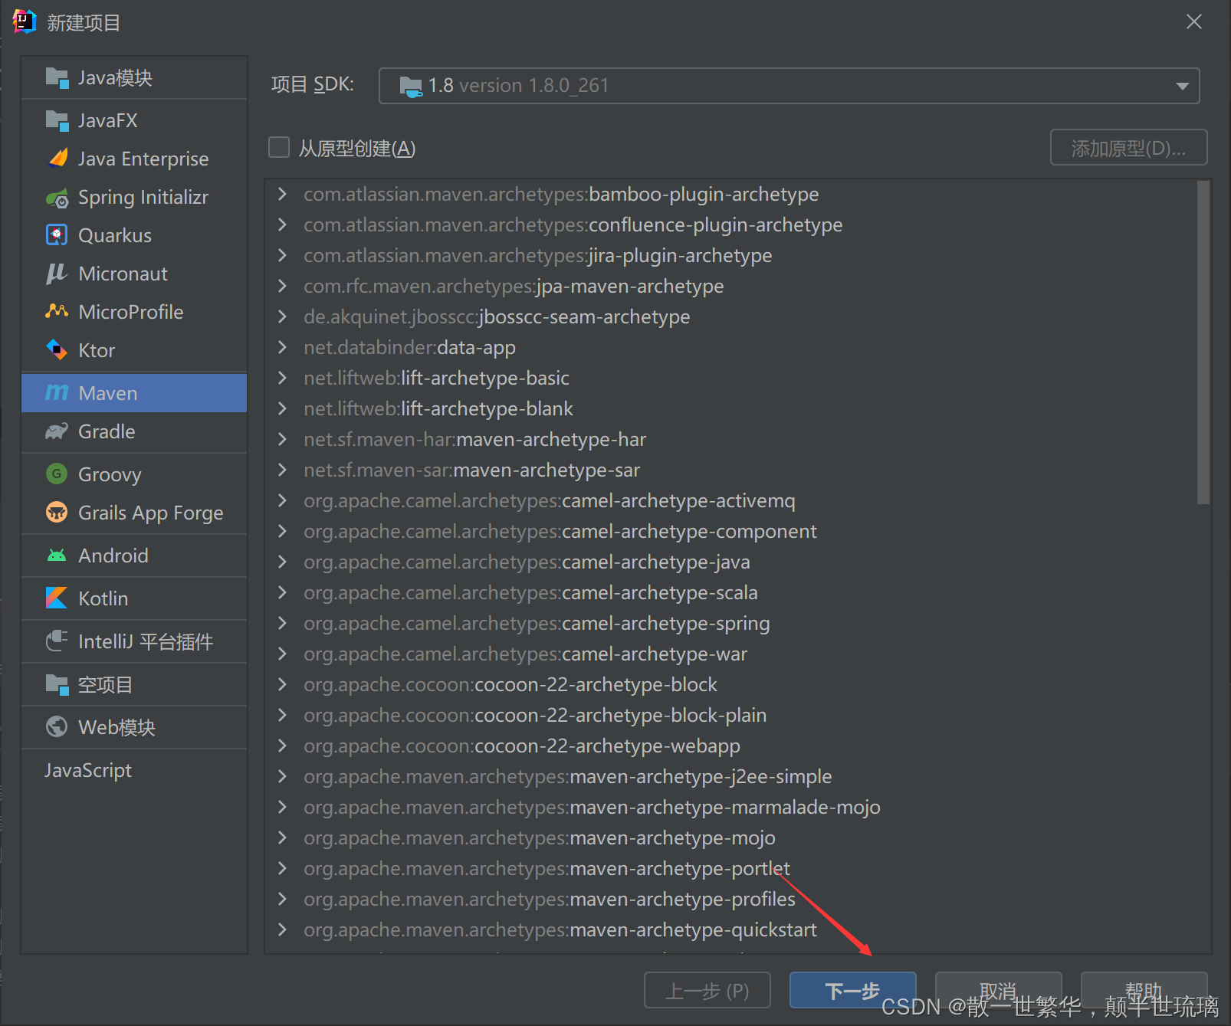Close the 新建项目 dialog

coord(1193,21)
